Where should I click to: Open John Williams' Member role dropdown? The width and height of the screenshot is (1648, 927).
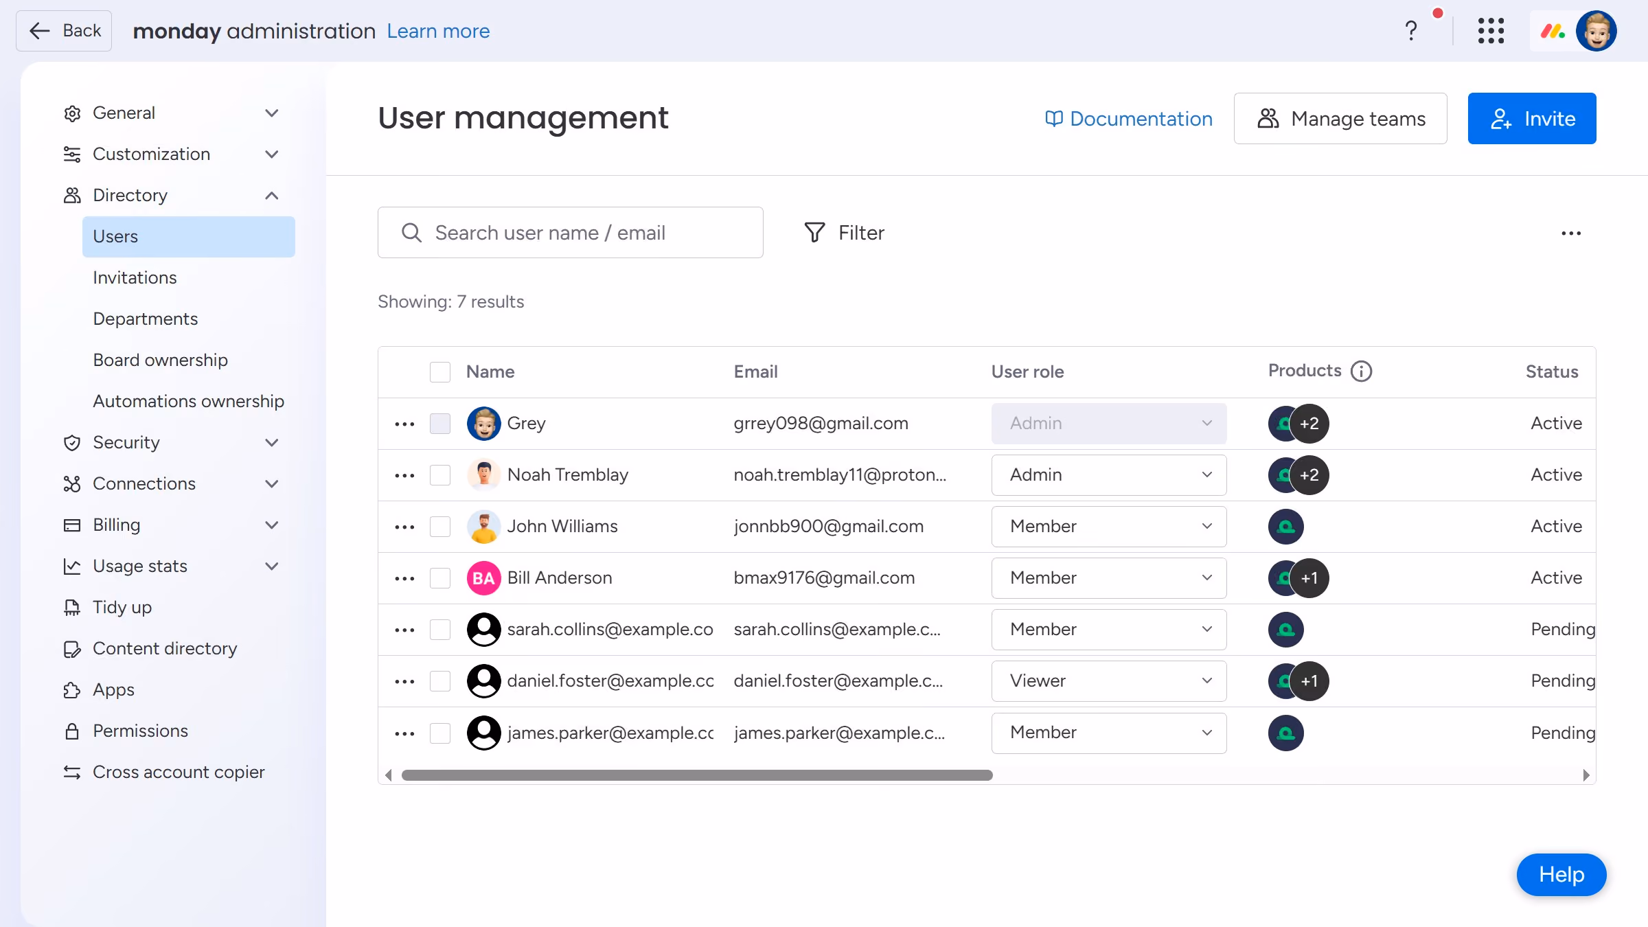coord(1109,527)
